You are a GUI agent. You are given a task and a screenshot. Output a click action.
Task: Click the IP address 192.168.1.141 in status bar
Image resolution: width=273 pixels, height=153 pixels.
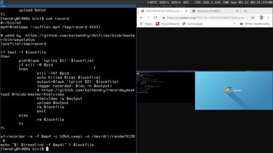point(208,2)
